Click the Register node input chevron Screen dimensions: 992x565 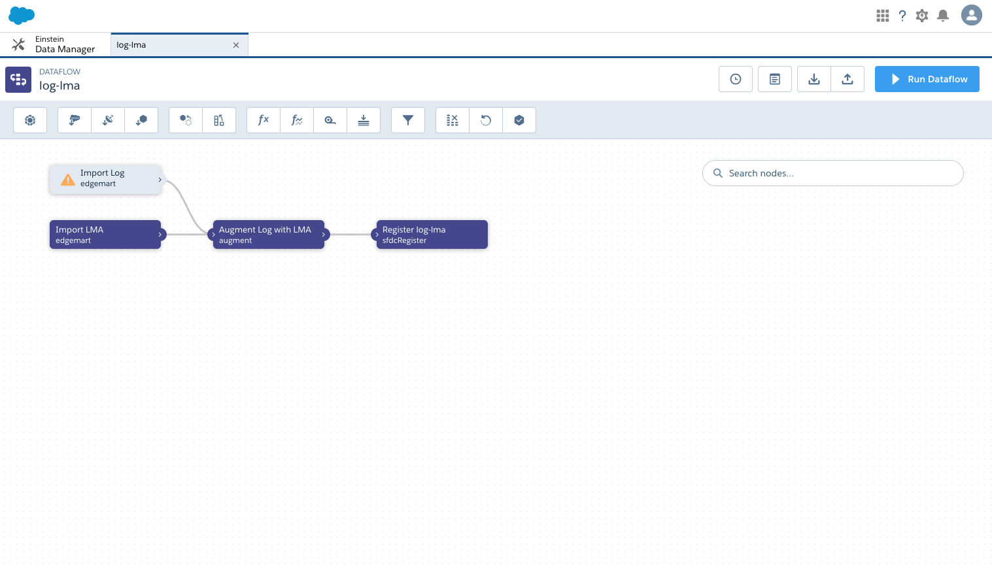click(x=377, y=234)
